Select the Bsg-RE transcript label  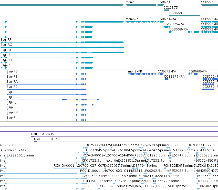tap(6, 55)
